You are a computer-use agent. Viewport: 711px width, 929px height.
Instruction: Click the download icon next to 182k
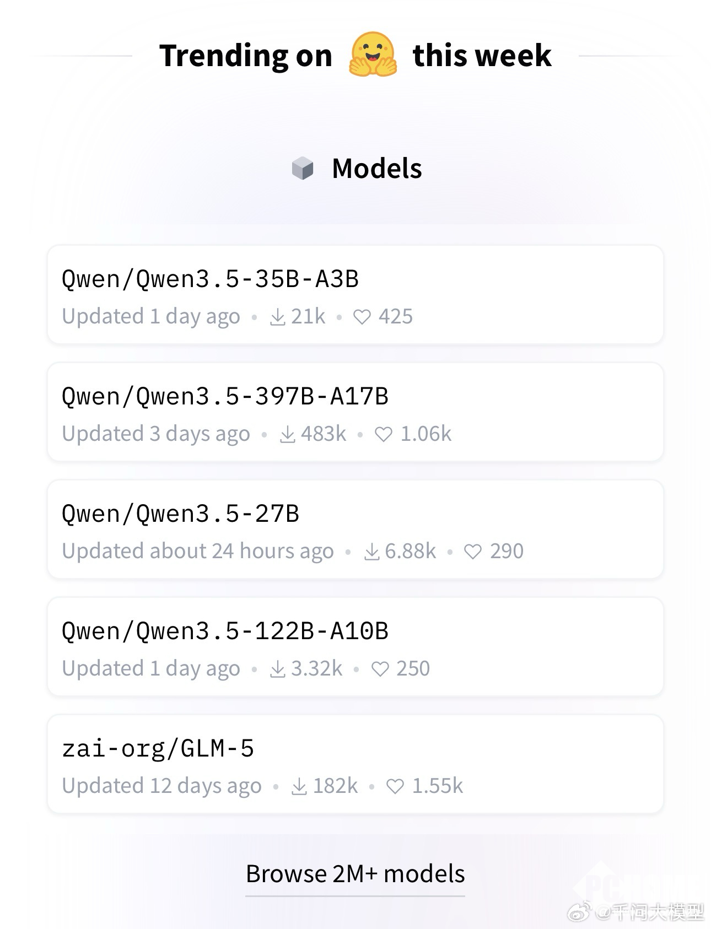click(x=299, y=787)
